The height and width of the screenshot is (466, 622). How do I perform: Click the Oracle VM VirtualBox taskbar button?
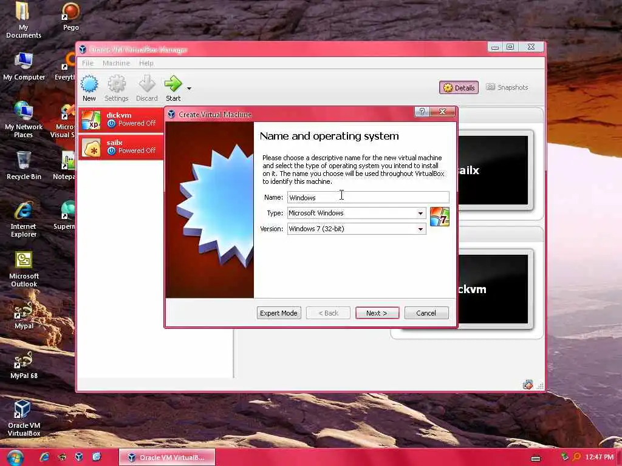point(167,458)
